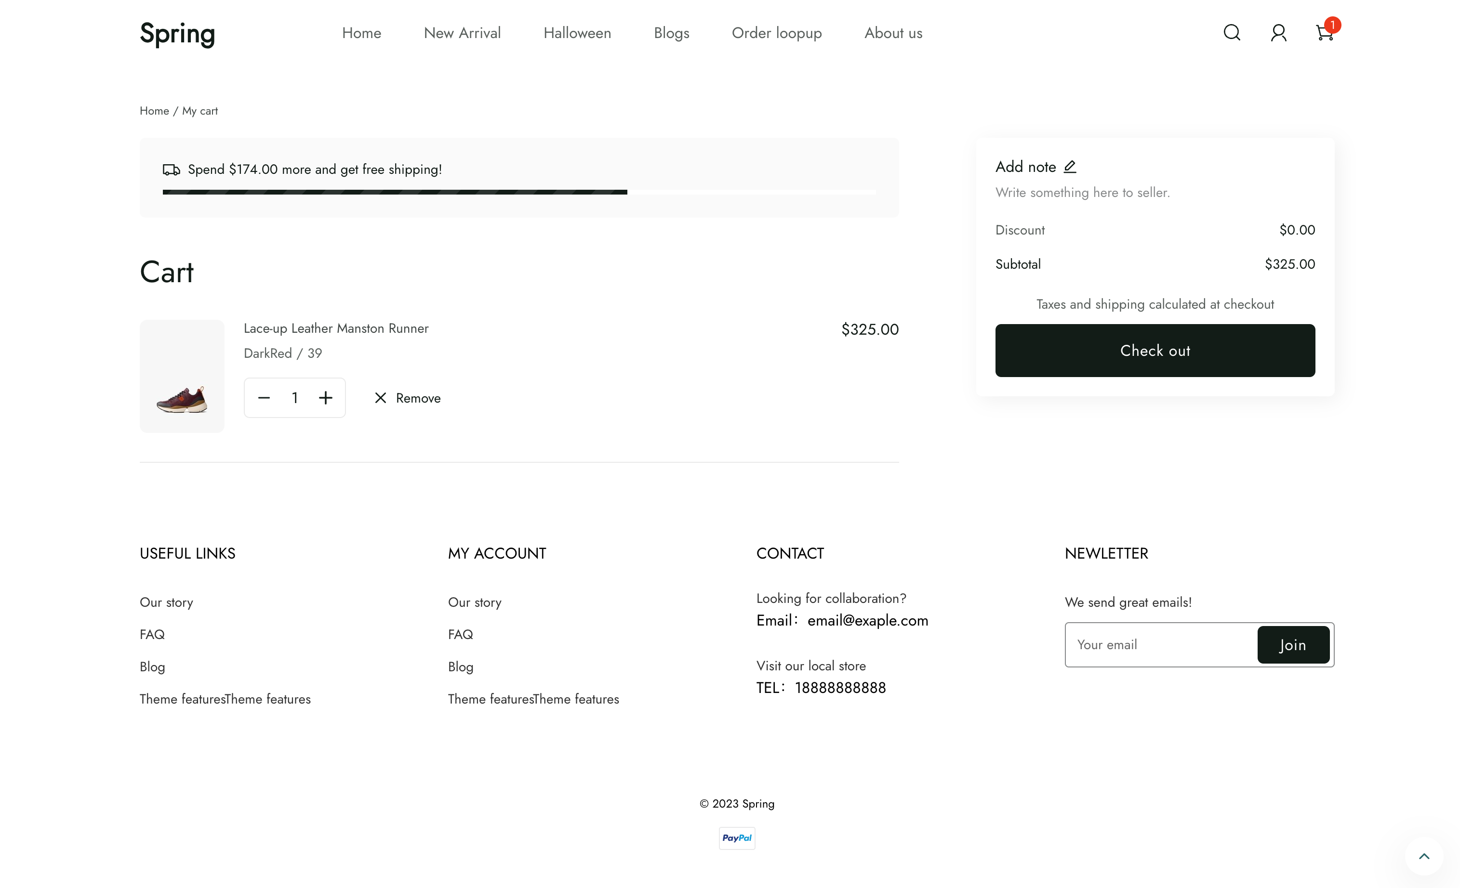Click the search icon in the navbar

point(1233,33)
